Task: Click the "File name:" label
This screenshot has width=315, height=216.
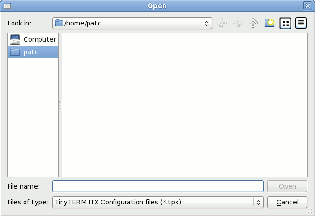Action: pos(24,186)
